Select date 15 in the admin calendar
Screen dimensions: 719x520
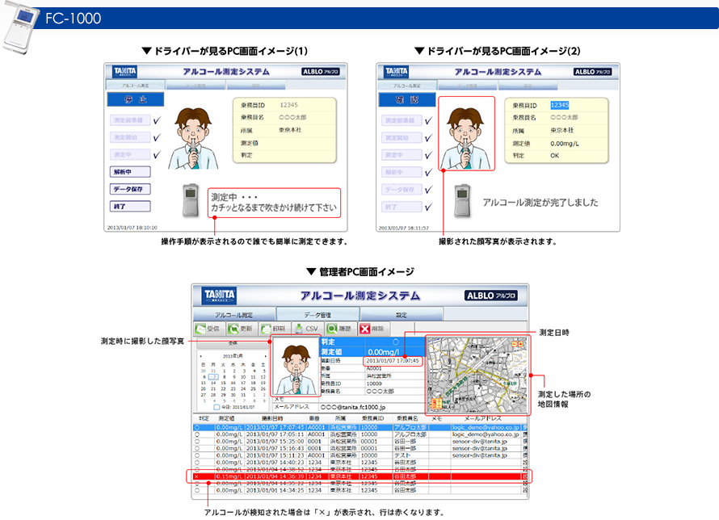pos(223,383)
